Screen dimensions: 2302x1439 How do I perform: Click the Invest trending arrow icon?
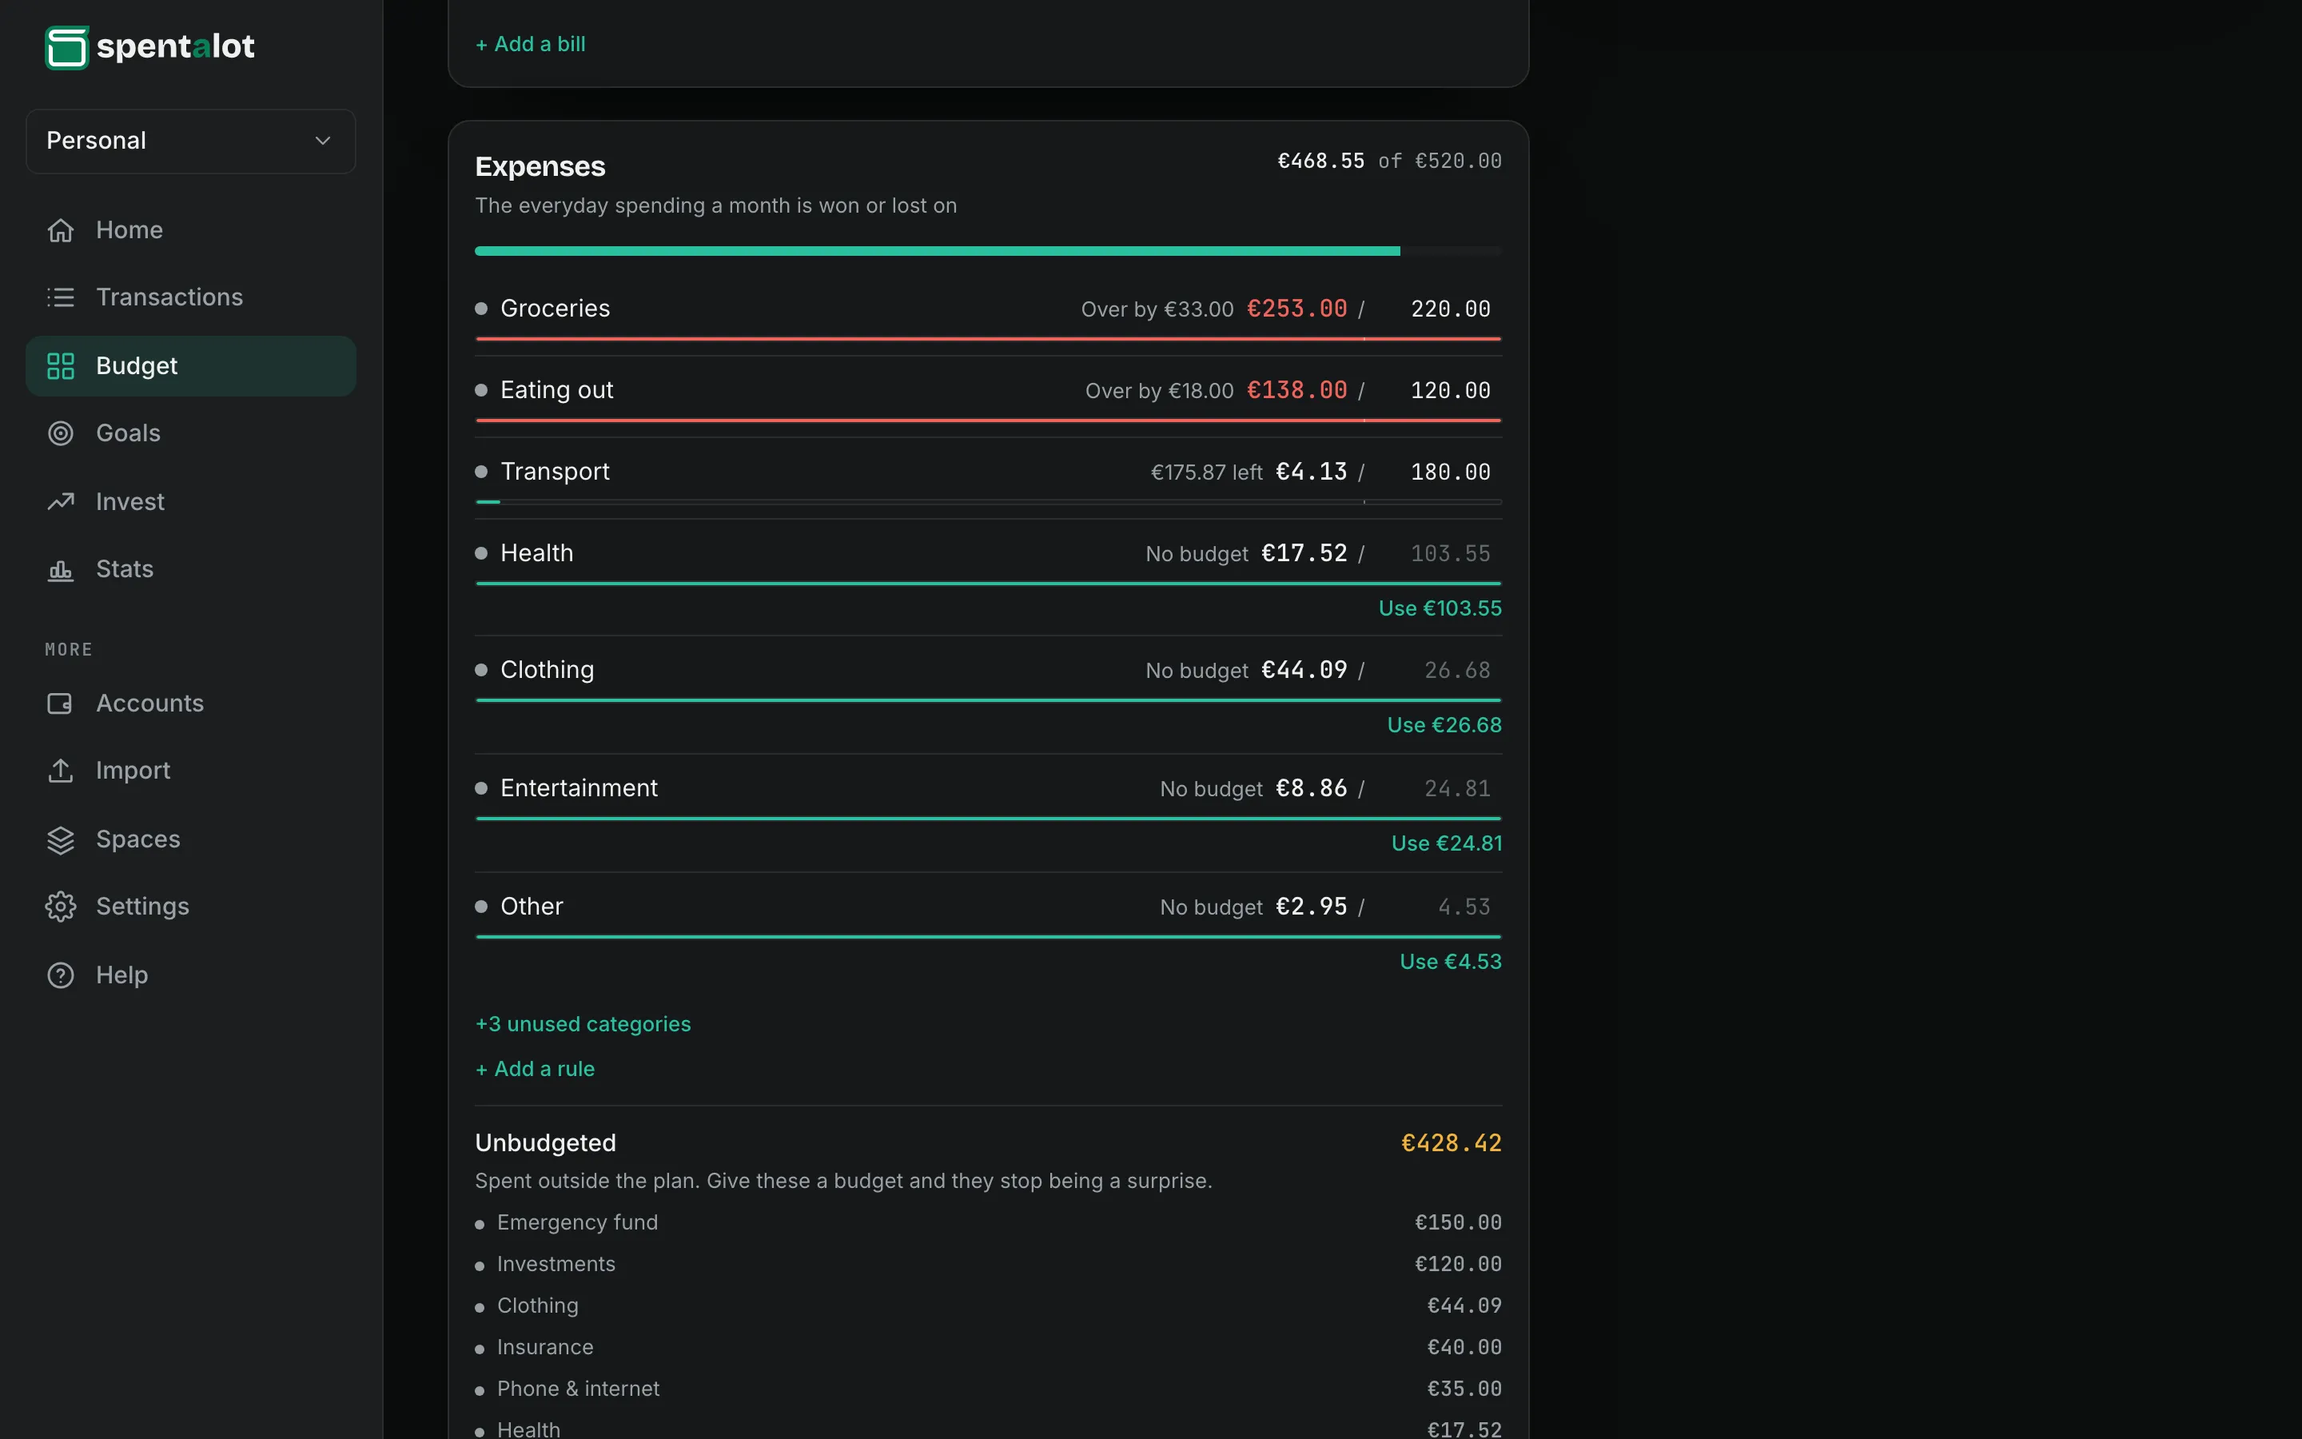61,501
